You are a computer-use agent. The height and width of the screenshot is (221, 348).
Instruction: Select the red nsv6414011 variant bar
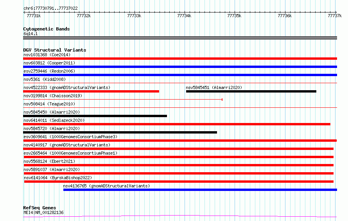click(177, 124)
